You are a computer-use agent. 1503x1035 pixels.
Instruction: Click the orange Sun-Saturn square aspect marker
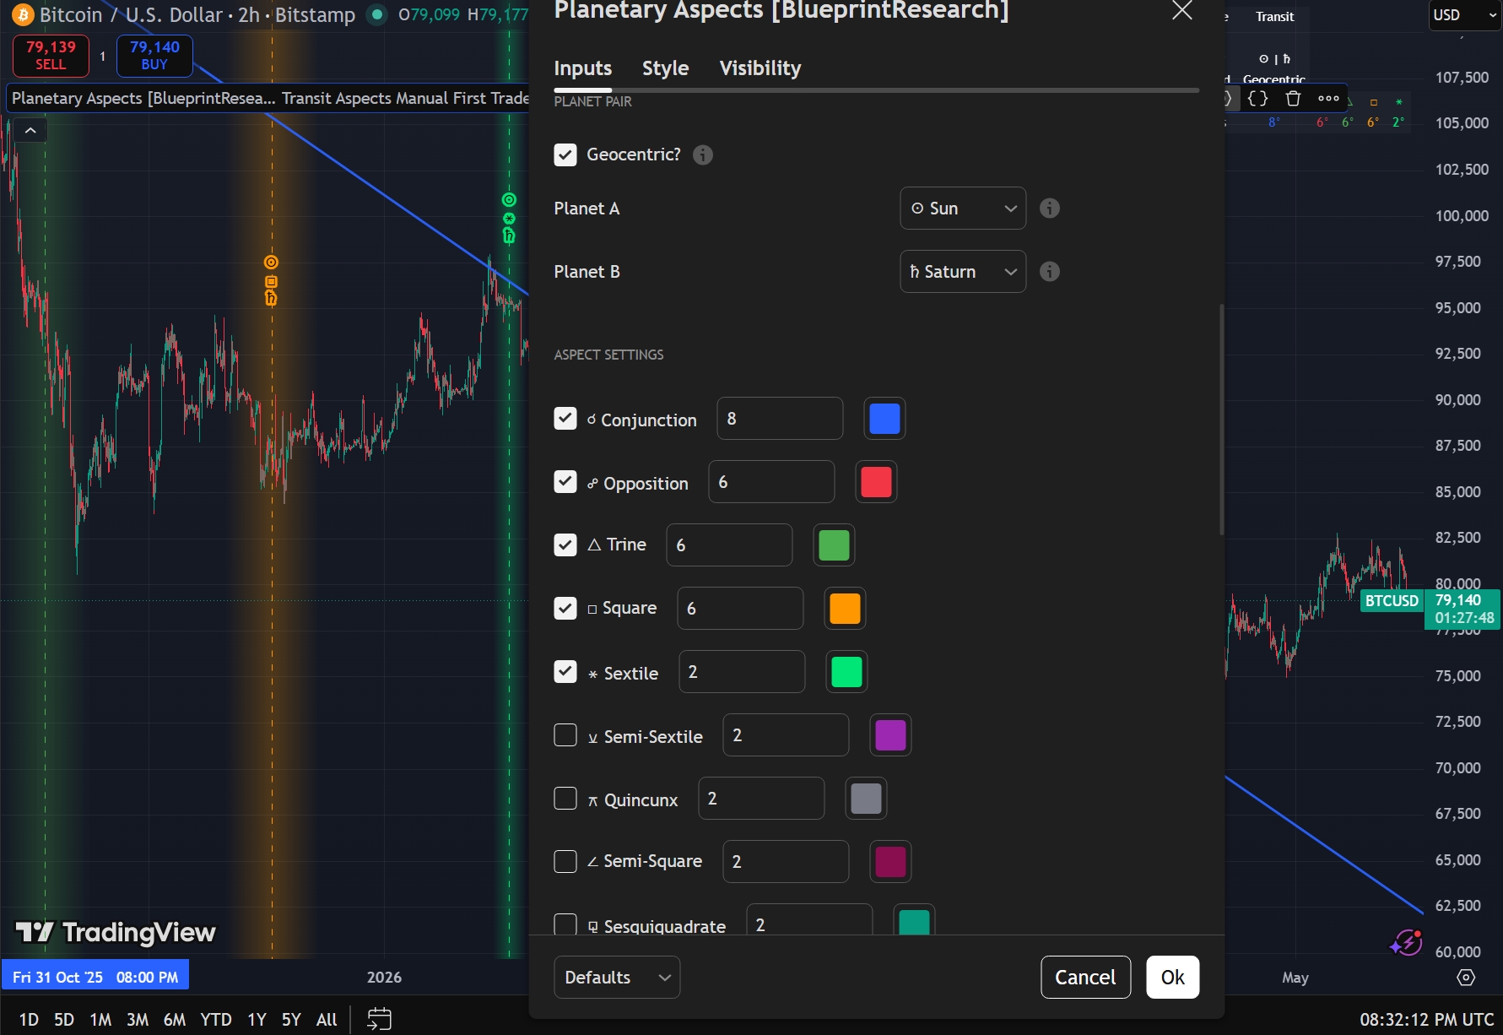271,280
